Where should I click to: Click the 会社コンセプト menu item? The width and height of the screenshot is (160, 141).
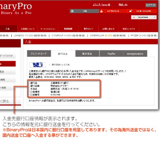pos(129,29)
